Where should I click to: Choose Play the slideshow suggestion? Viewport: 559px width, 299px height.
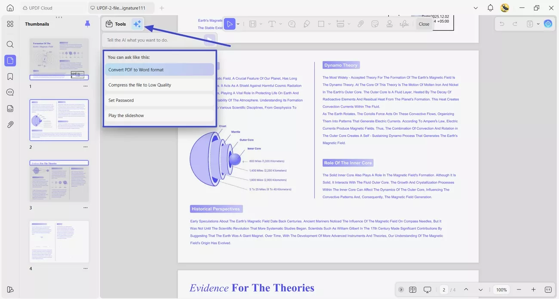pos(159,115)
